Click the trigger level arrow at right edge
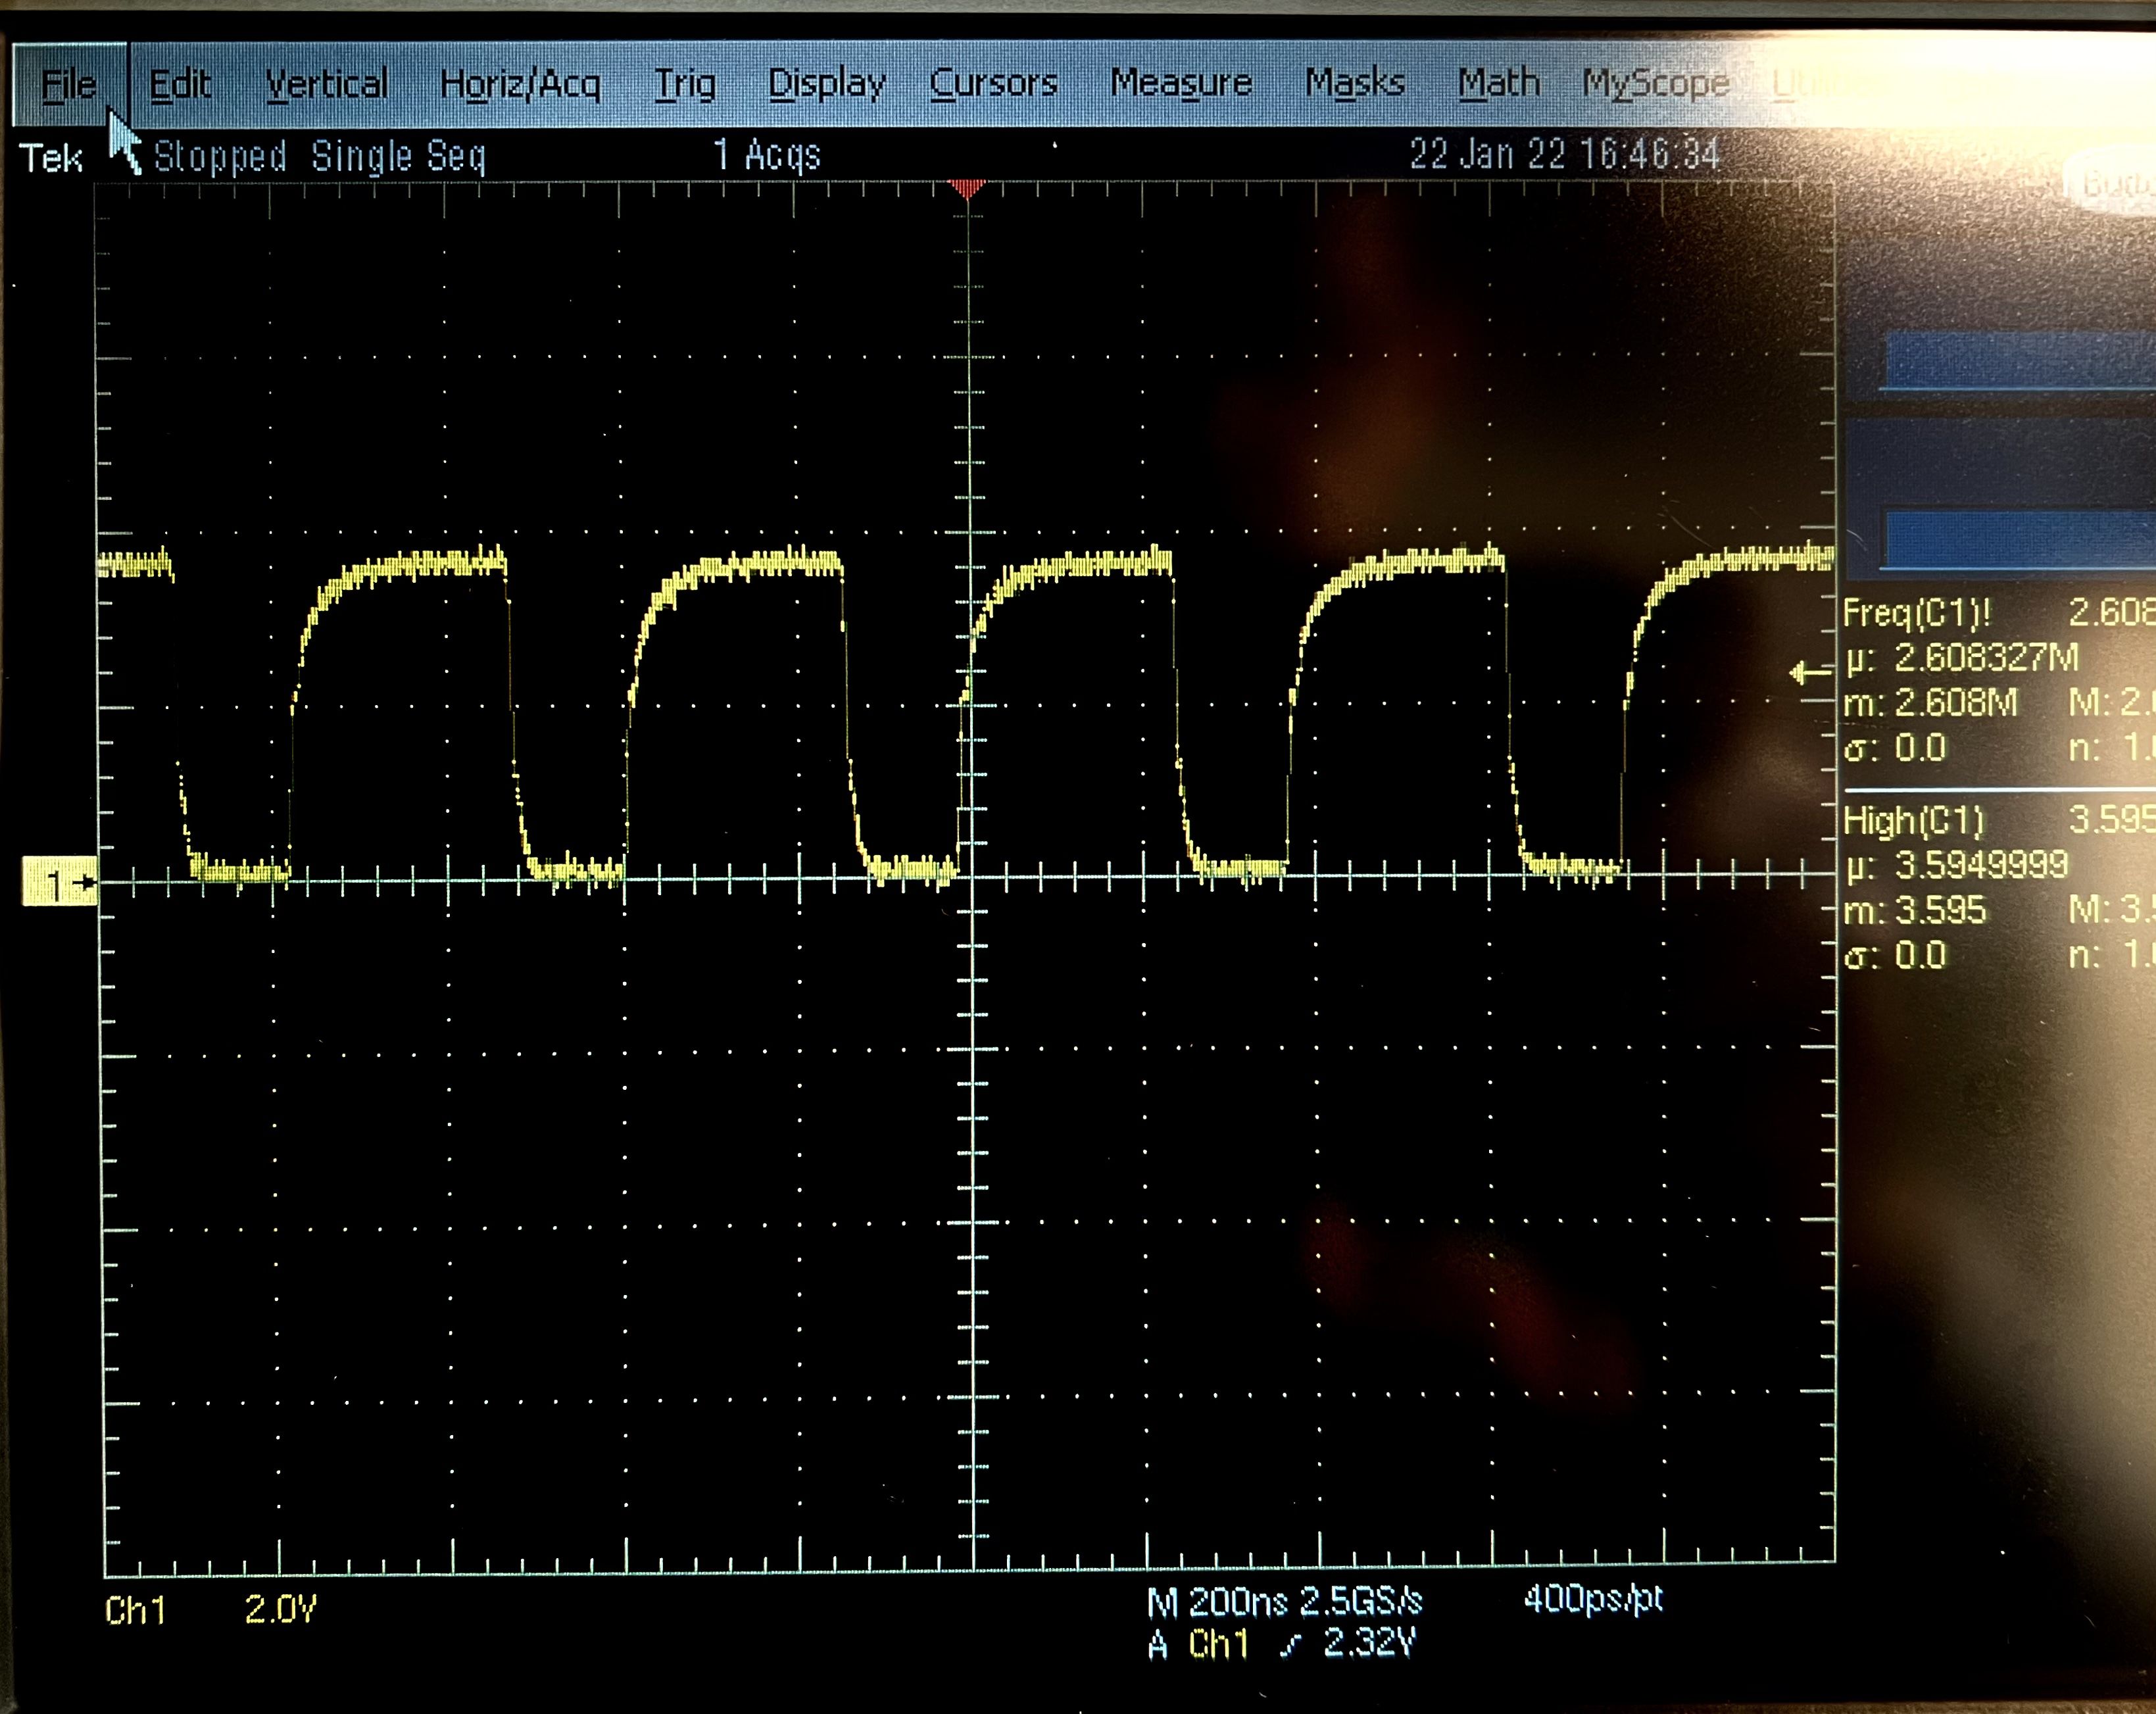Screen dimensions: 2156x1714 (1810, 673)
